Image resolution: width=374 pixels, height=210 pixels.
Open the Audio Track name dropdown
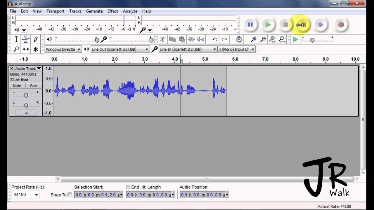28,68
